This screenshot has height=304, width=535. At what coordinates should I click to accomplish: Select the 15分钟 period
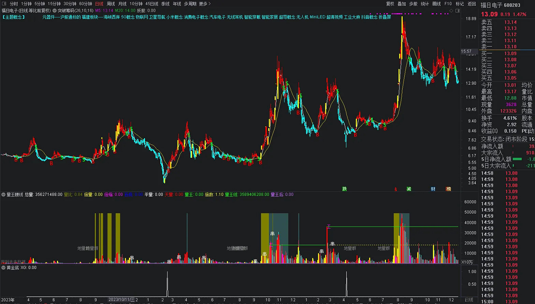click(54, 4)
